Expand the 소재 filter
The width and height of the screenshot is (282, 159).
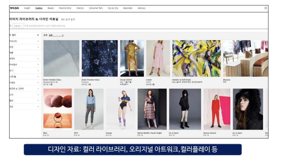[38, 95]
